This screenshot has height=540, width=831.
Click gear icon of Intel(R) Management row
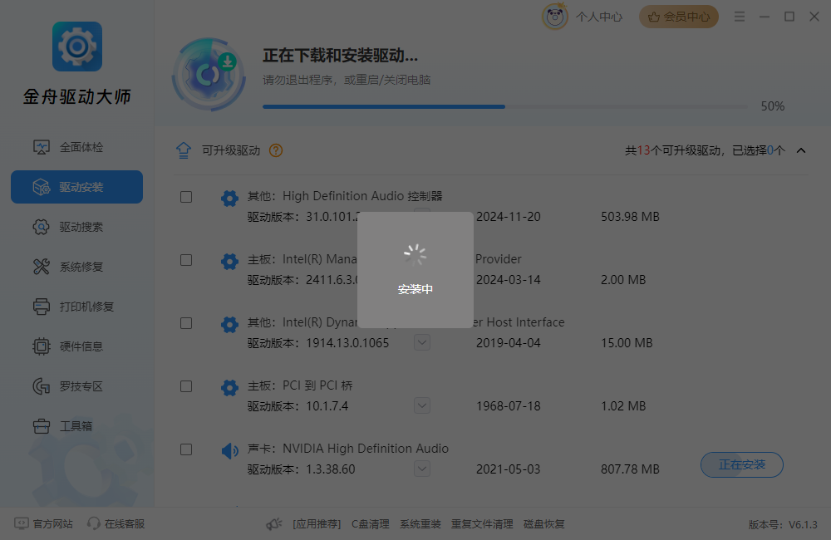(229, 261)
